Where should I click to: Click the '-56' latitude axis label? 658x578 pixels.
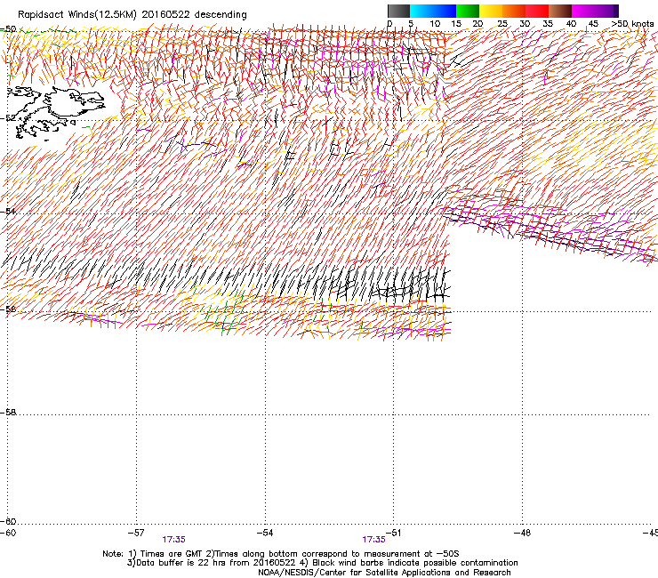[8, 309]
